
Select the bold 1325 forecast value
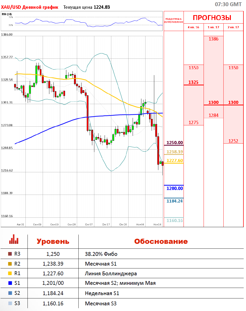click(x=193, y=82)
